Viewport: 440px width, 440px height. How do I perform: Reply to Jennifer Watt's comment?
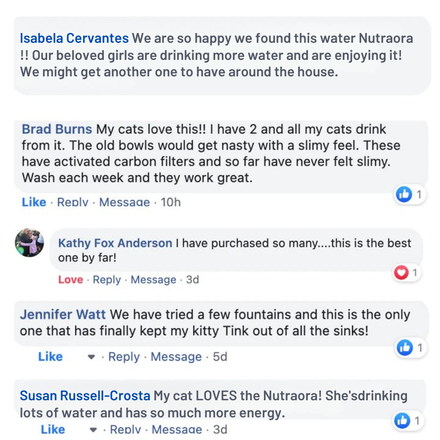point(124,357)
